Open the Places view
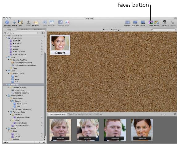Screen dimensions: 177x144 [157, 23]
